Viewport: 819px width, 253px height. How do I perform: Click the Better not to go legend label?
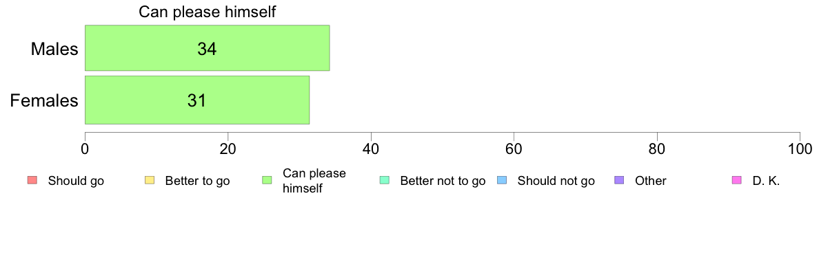(x=443, y=181)
